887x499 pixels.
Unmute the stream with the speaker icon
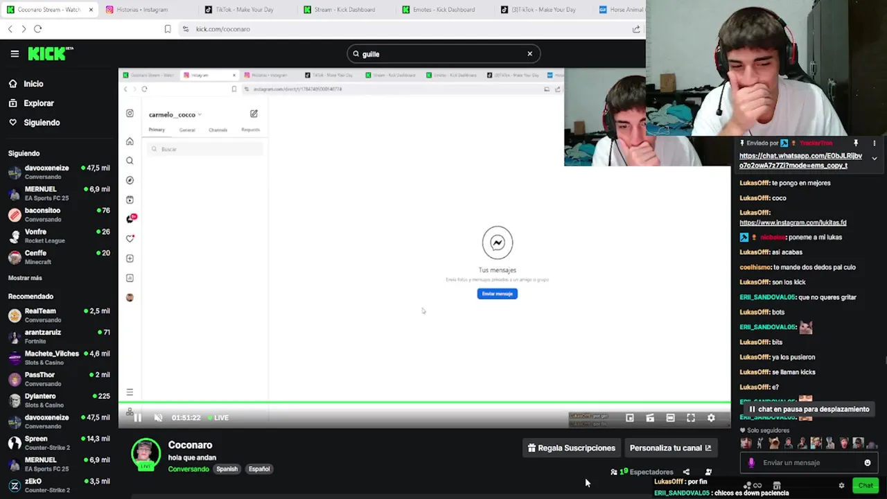pyautogui.click(x=158, y=418)
